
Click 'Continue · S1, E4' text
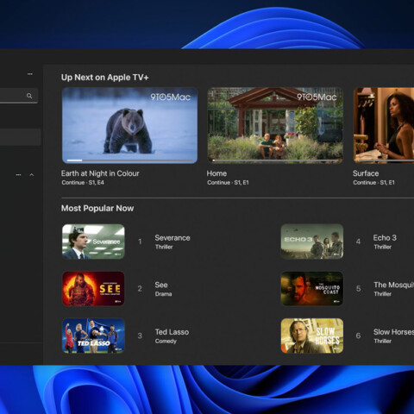pyautogui.click(x=83, y=183)
